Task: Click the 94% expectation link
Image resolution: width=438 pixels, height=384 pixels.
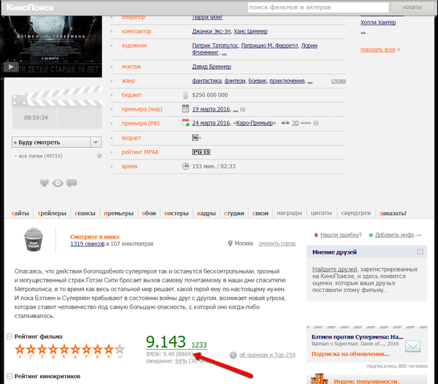Action: point(181,361)
